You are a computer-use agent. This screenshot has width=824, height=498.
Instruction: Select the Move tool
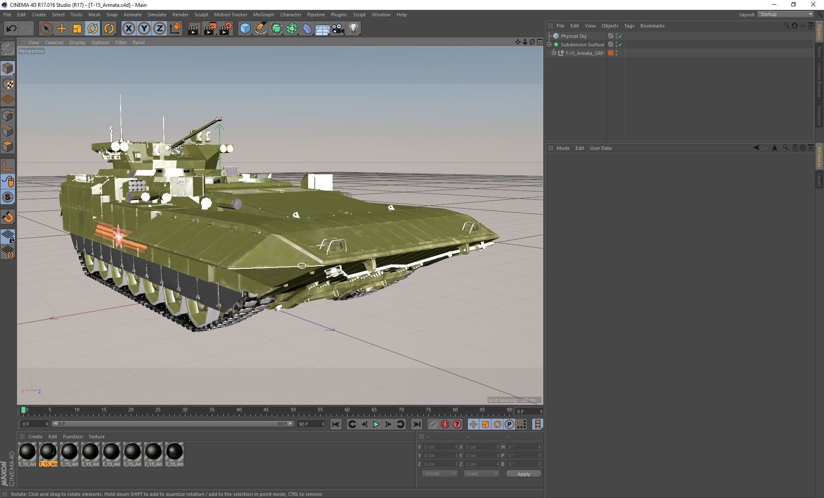(62, 29)
